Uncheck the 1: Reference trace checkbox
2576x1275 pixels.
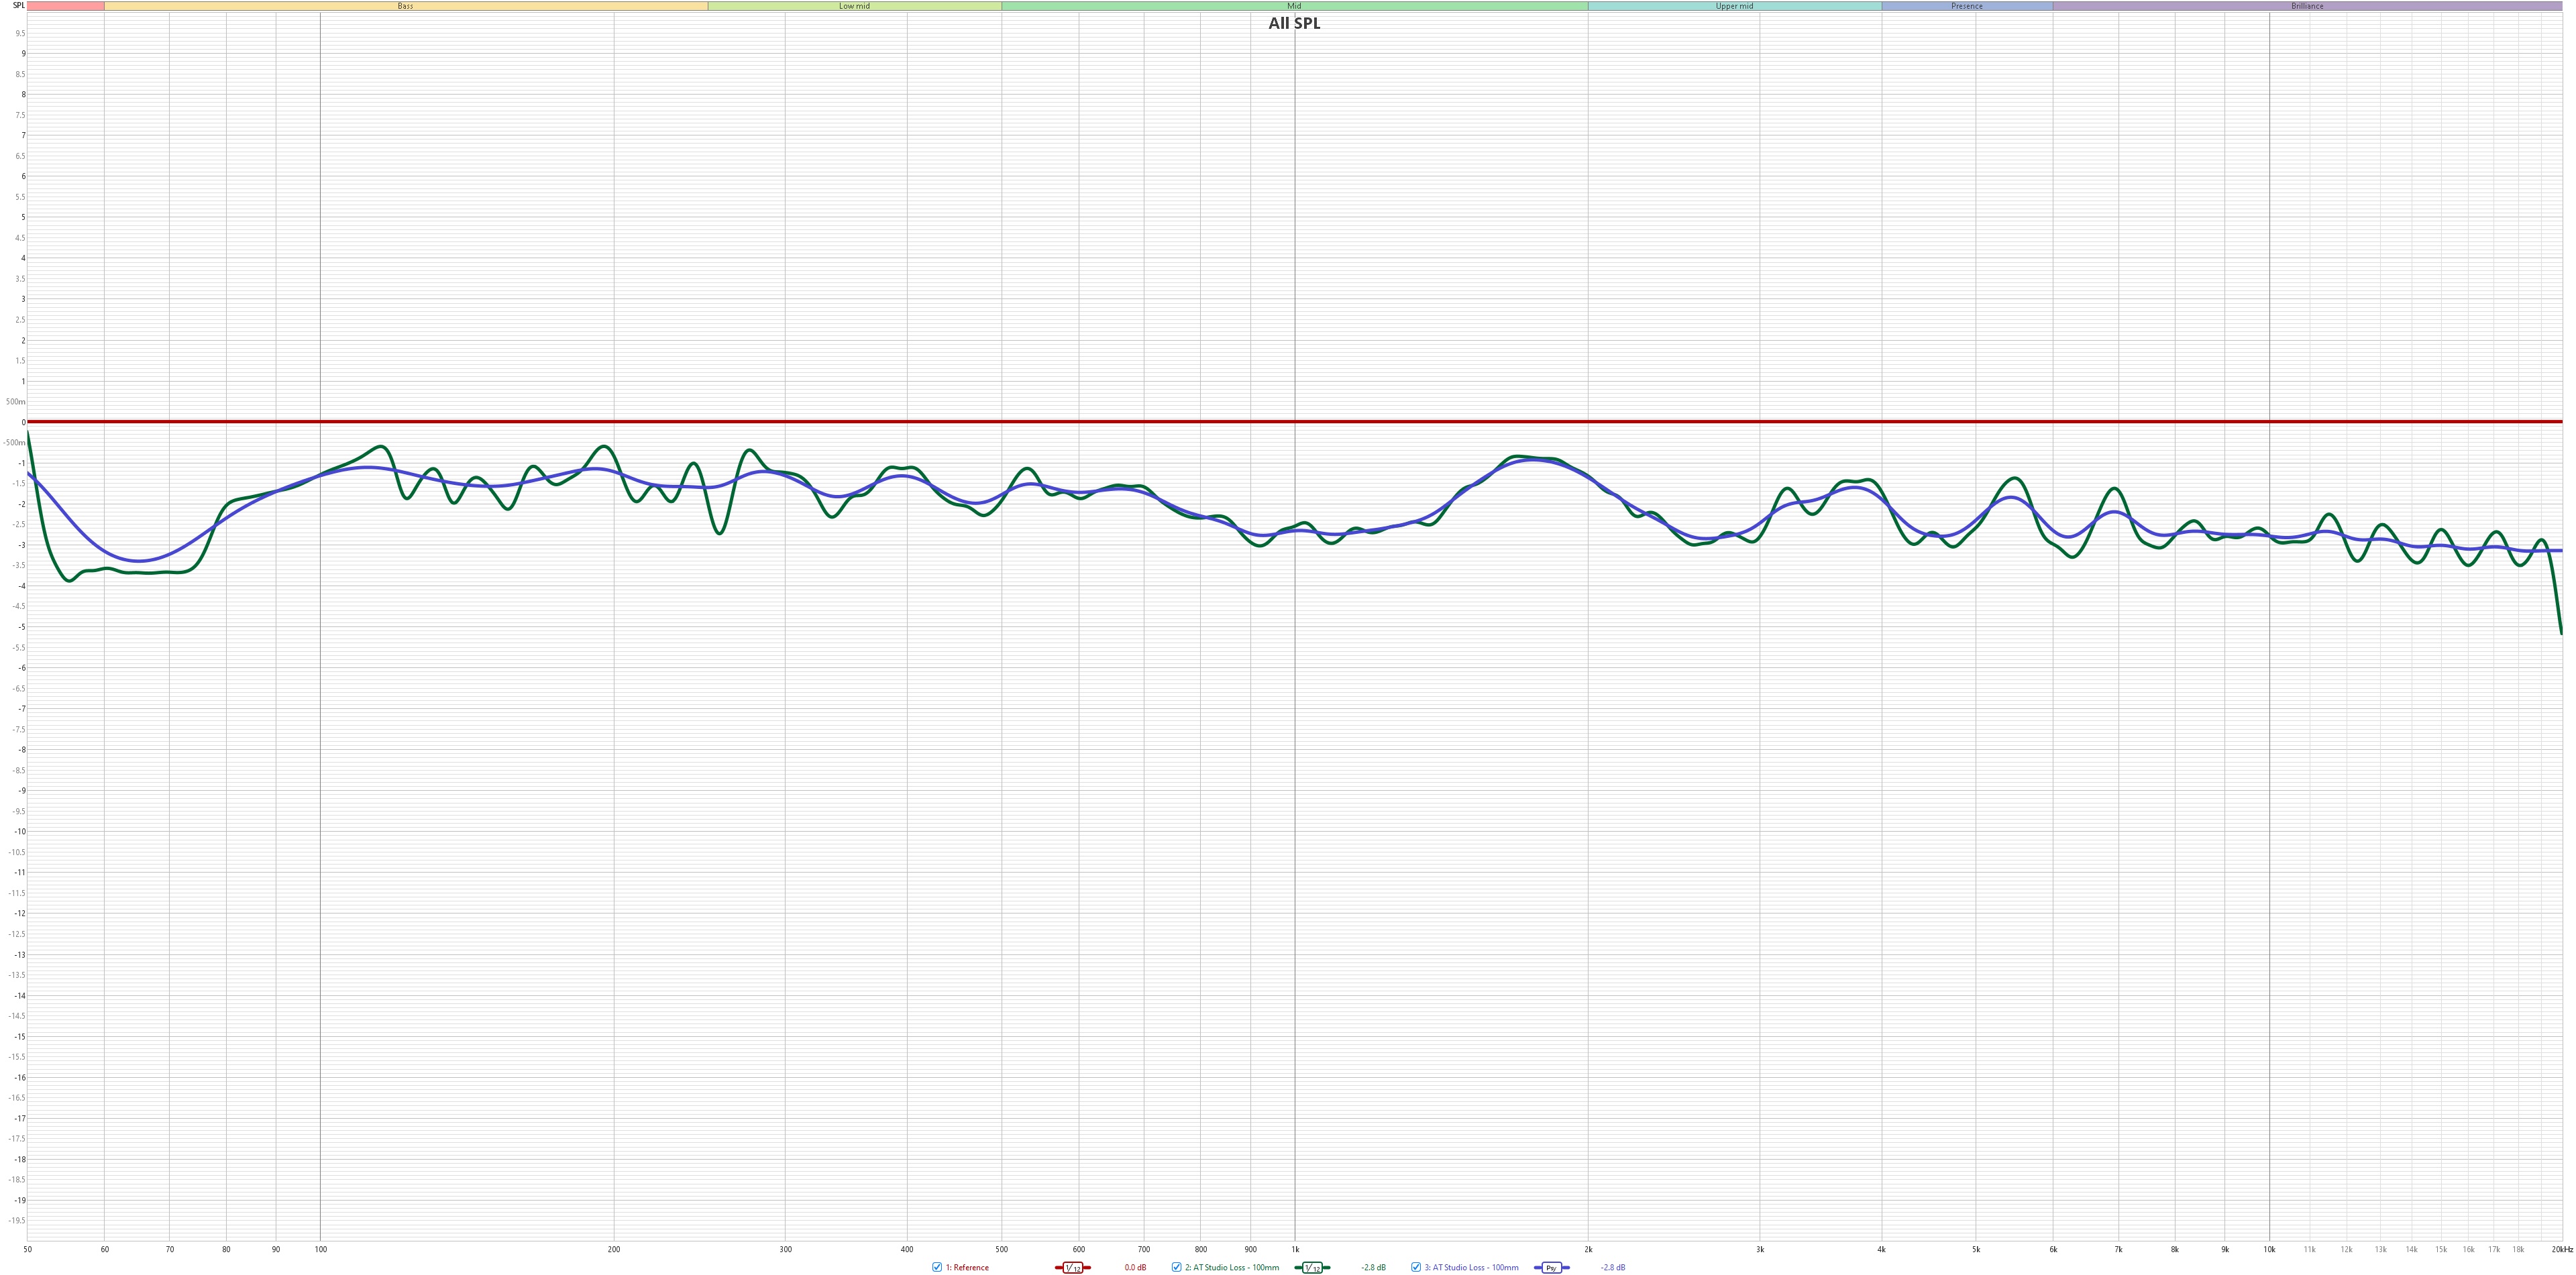coord(937,1267)
